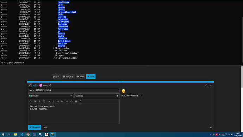Click the upload icon in the composer toolbar
The height and width of the screenshot is (137, 243).
(x=53, y=101)
